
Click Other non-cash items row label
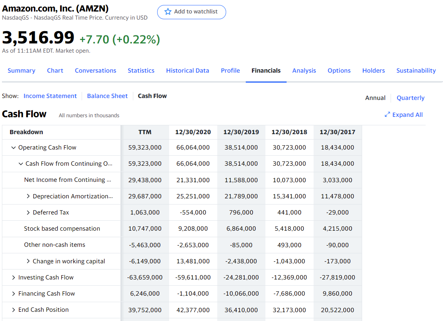(55, 245)
